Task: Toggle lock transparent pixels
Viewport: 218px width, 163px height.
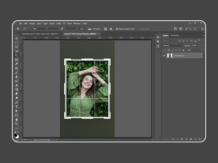Action: (169, 50)
